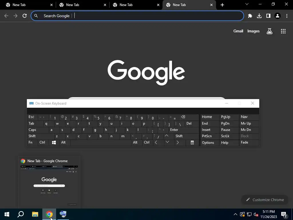Click the Mv Up key

249,124
